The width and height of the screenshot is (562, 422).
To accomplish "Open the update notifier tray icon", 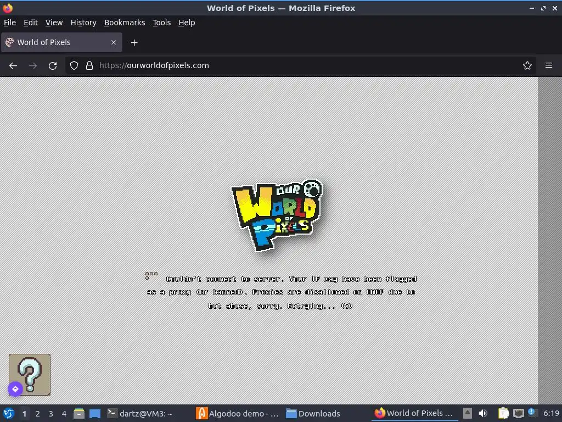I will 532,413.
